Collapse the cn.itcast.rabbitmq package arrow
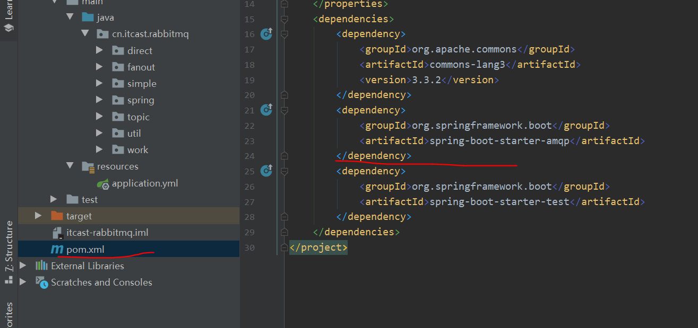This screenshot has width=698, height=328. (85, 33)
